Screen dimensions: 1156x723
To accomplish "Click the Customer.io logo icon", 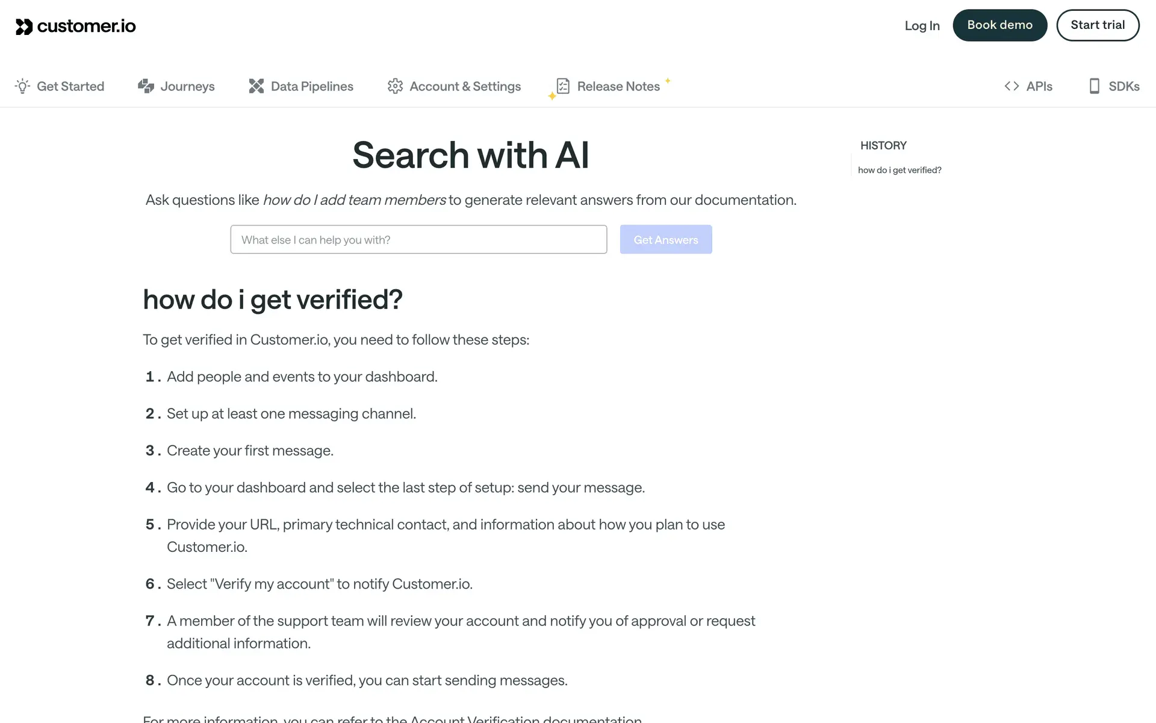I will 23,27.
